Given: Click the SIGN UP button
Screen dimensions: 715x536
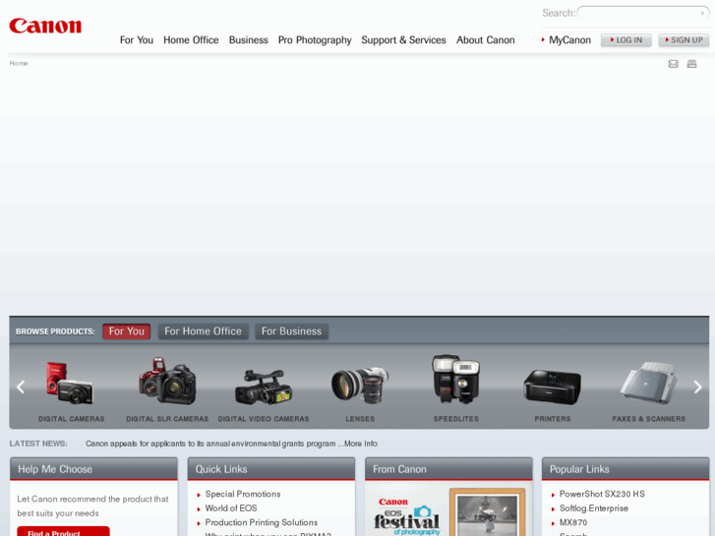Looking at the screenshot, I should [684, 40].
